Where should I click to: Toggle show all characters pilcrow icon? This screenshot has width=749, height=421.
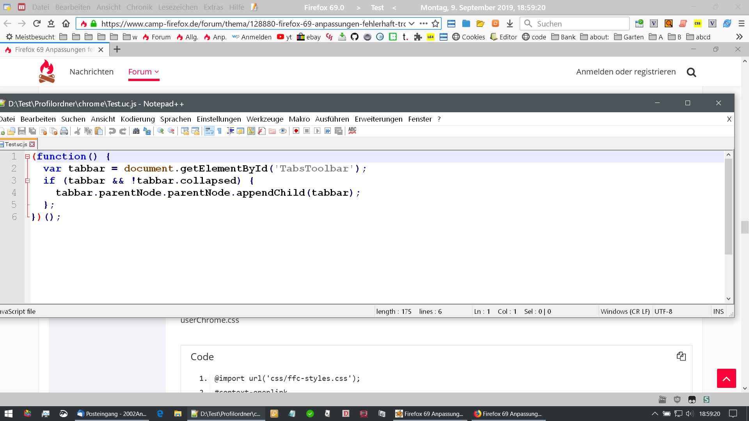coord(220,131)
